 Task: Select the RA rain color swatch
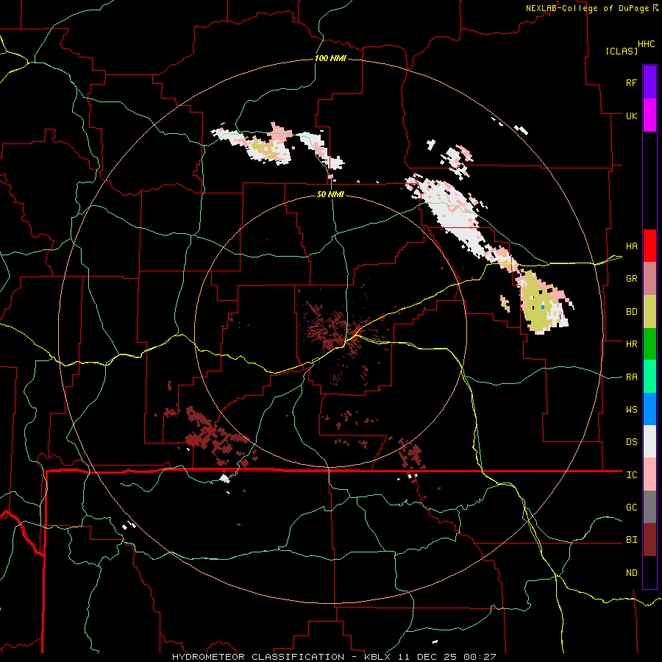click(649, 376)
